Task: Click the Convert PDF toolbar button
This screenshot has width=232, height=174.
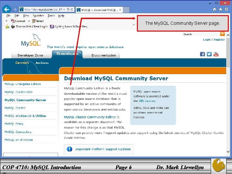Action: tap(18, 21)
